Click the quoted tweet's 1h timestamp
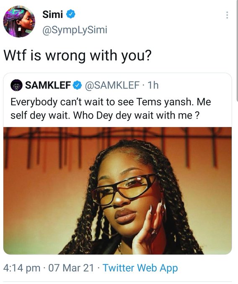 coord(153,85)
